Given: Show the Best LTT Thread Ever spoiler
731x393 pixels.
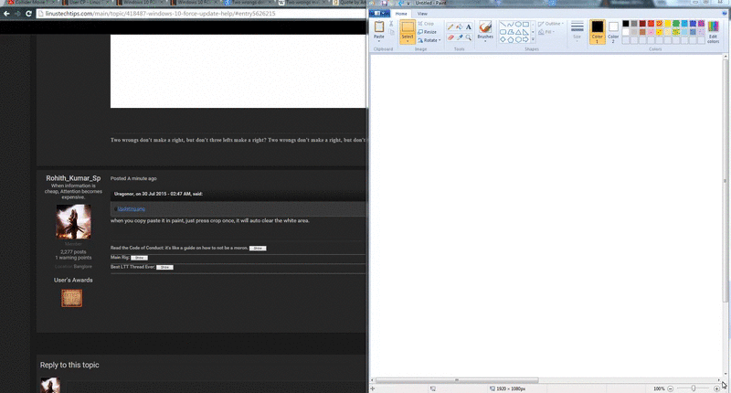Looking at the screenshot, I should [164, 267].
